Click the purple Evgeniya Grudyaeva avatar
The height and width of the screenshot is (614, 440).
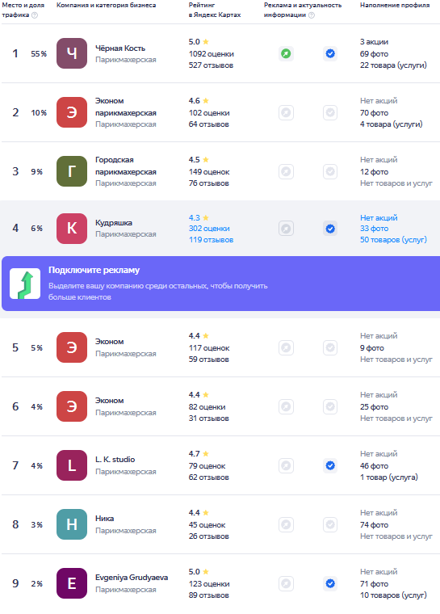point(72,583)
